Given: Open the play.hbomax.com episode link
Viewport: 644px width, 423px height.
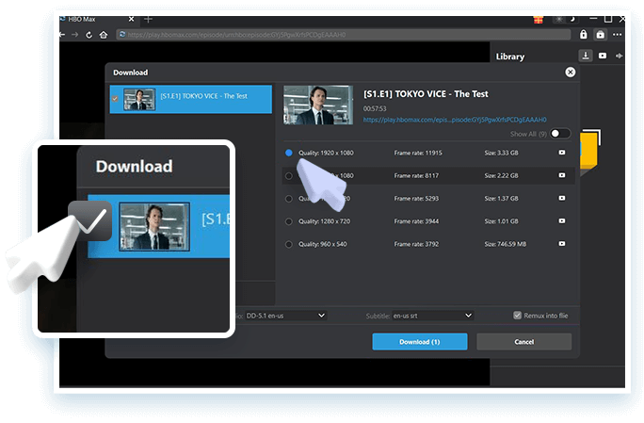Looking at the screenshot, I should pyautogui.click(x=455, y=120).
